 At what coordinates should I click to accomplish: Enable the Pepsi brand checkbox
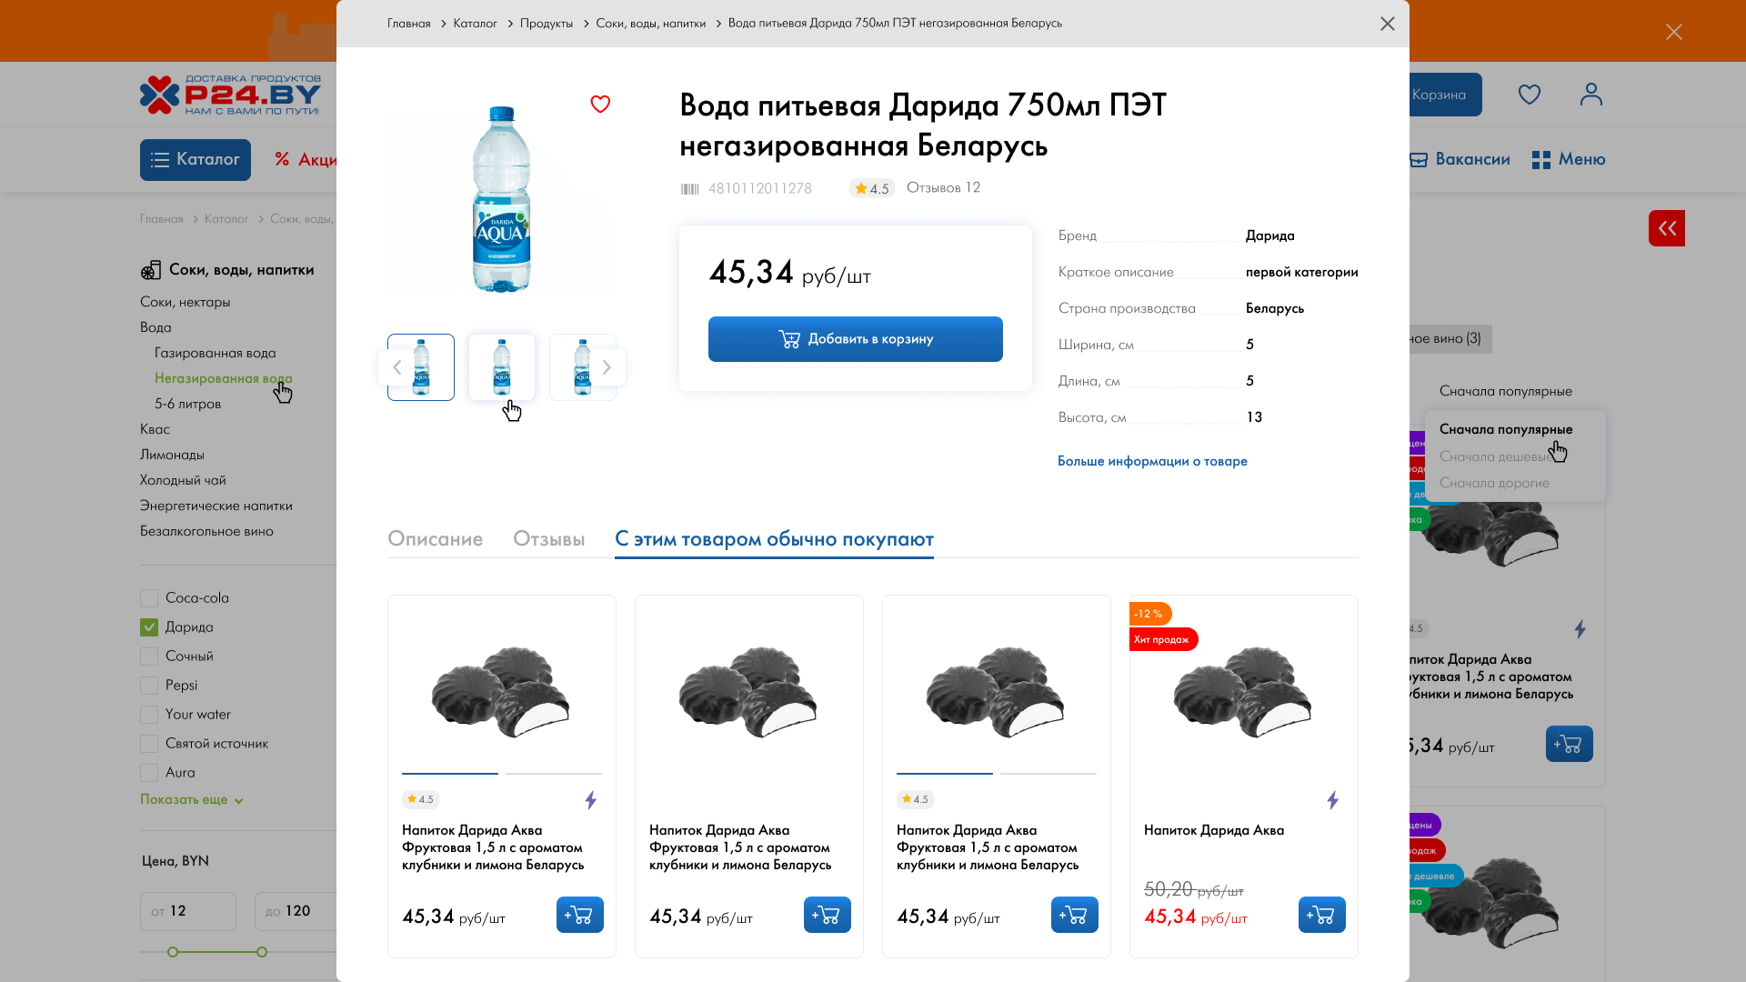pos(149,686)
